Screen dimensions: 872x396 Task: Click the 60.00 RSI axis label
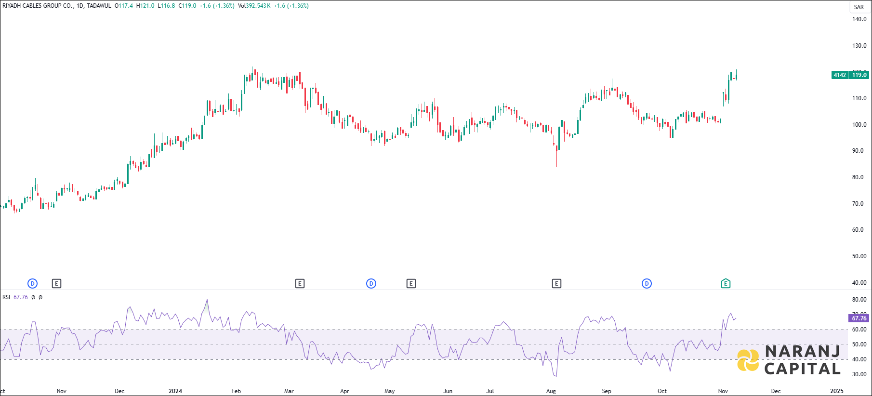click(859, 330)
